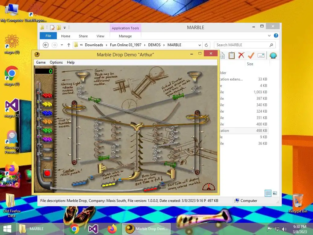
Task: Expand the ribbon with the chevron
Action: tap(269, 35)
